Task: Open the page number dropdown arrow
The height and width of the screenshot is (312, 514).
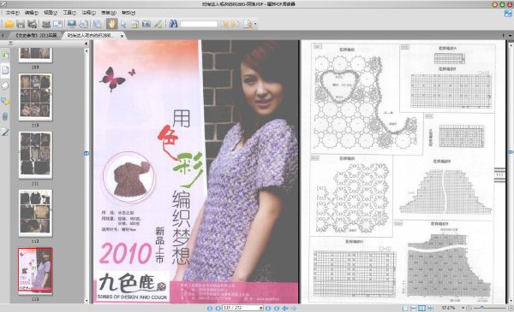Action: pyautogui.click(x=261, y=308)
